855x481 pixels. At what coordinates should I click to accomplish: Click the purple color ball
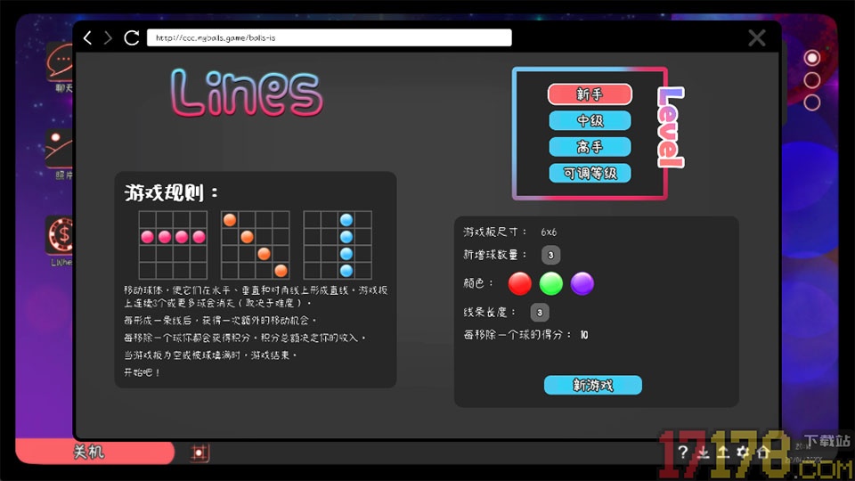coord(582,283)
